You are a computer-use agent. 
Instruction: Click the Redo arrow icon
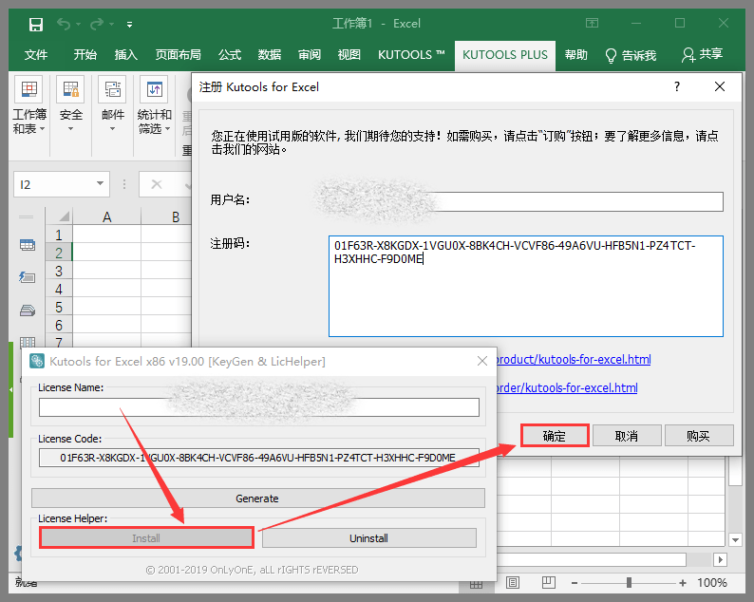[97, 24]
